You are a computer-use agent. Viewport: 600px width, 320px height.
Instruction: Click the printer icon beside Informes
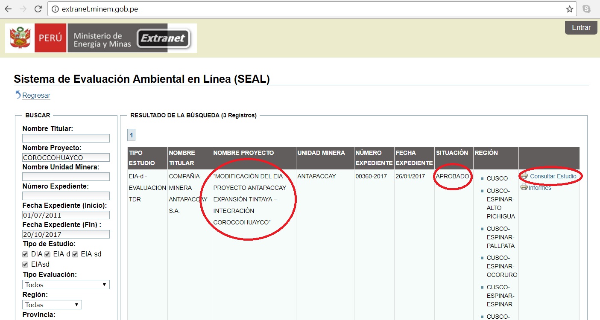[x=524, y=187]
